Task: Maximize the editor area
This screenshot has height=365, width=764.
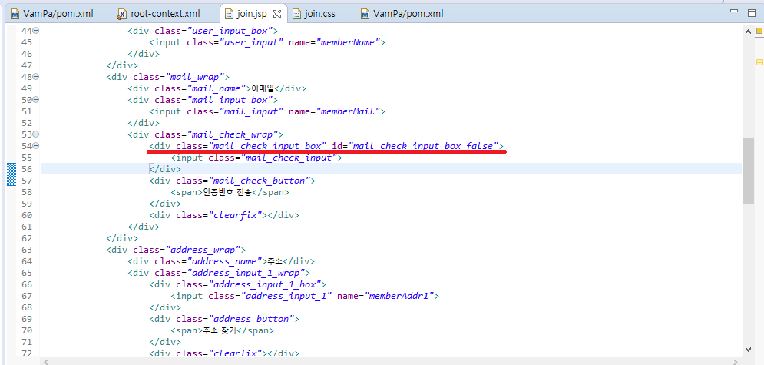Action: pos(751,13)
